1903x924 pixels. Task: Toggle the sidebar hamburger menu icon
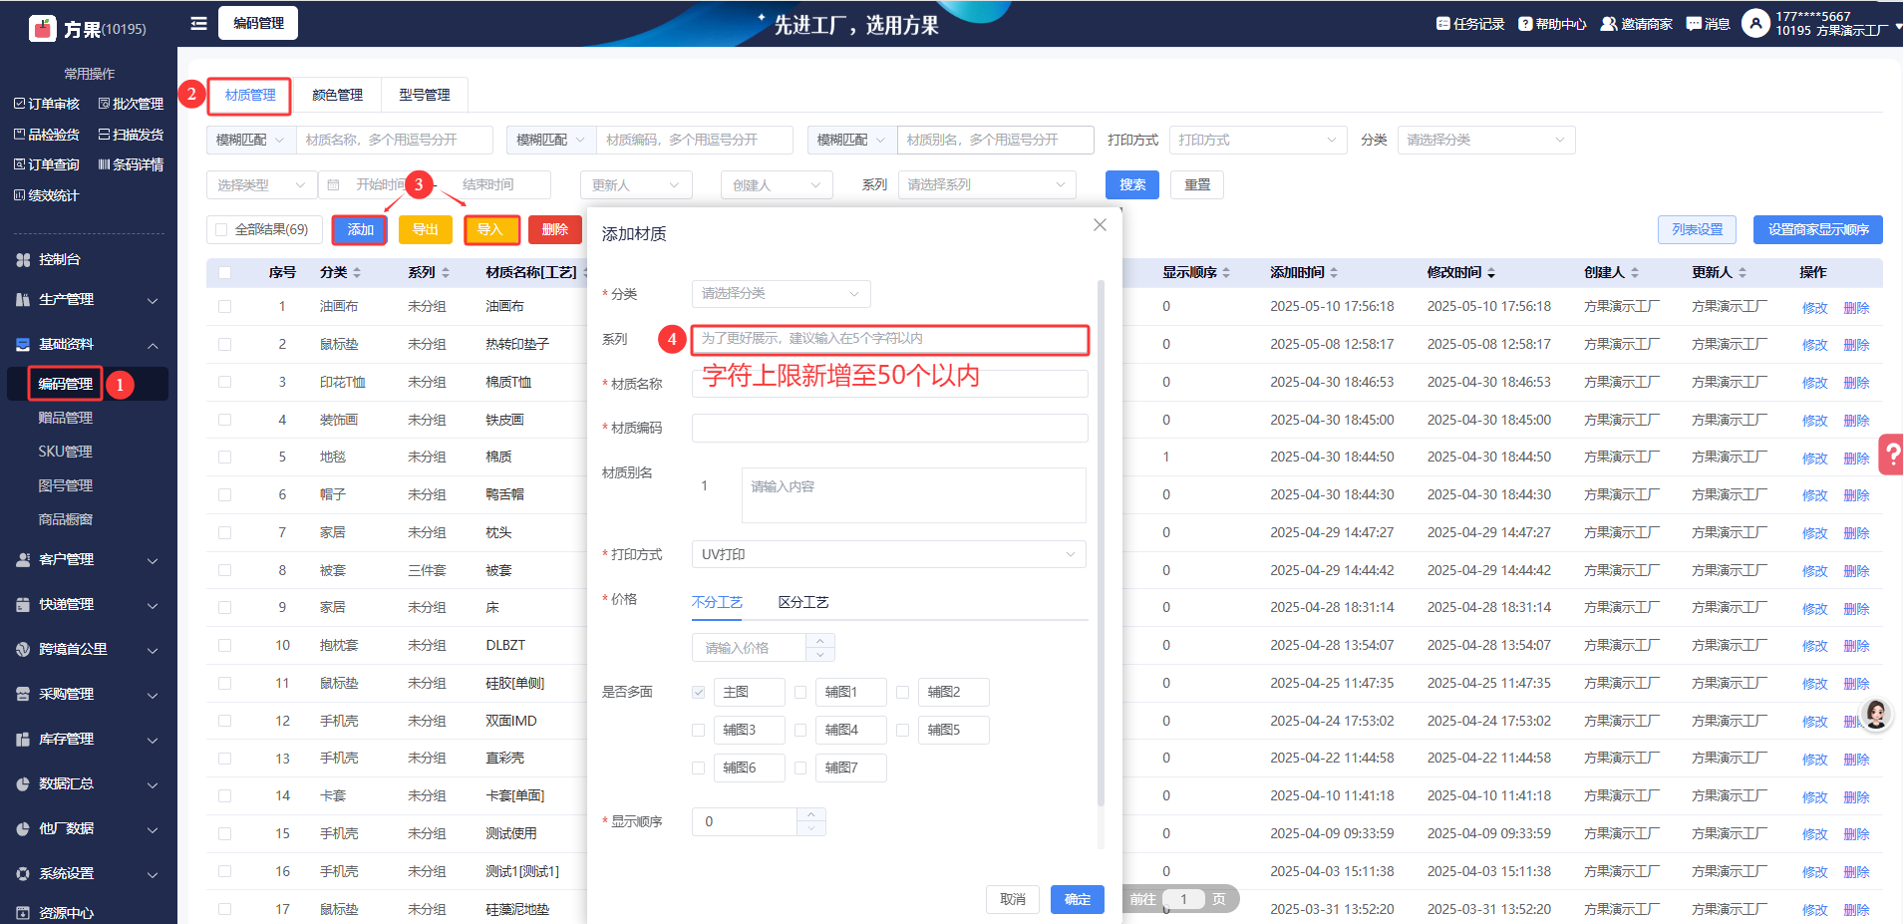point(199,23)
